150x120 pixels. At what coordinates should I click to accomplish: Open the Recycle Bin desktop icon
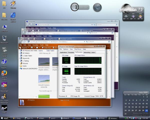tap(4, 38)
